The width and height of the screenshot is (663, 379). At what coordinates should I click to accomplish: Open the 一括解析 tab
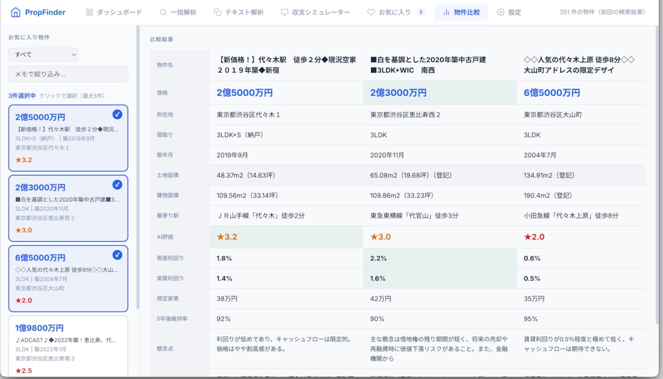178,12
